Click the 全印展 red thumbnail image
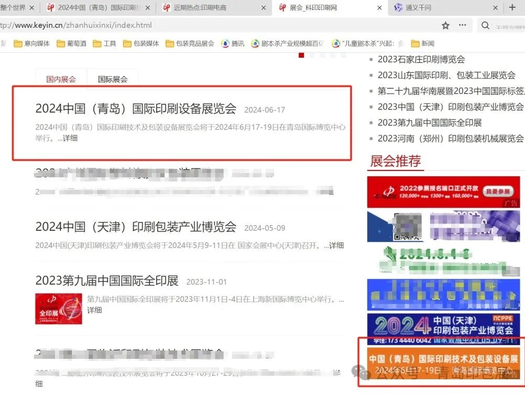This screenshot has height=394, width=525. coord(51,308)
